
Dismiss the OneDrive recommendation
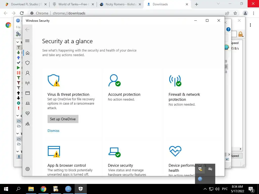coord(53,131)
